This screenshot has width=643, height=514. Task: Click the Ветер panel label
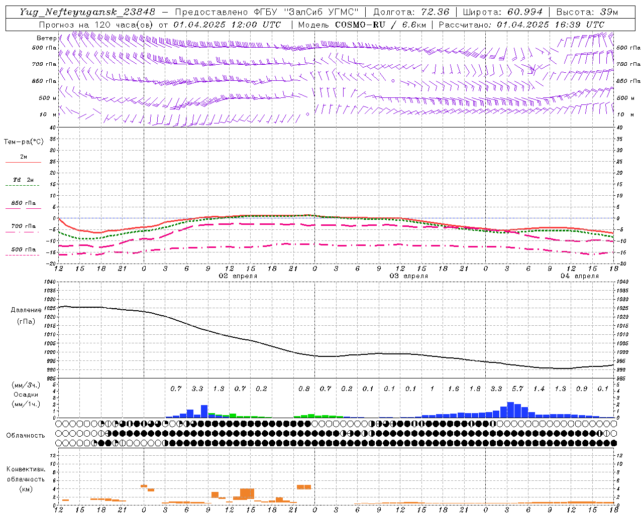[47, 38]
